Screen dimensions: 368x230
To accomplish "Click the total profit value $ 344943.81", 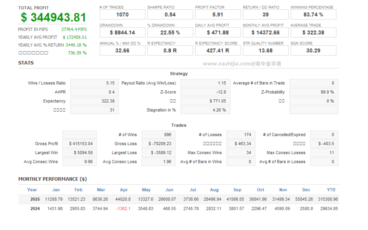I will (53, 17).
